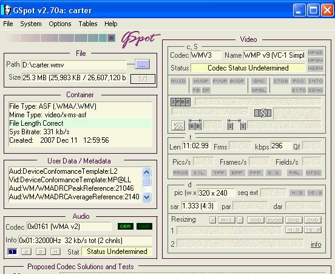
Task: Click the I-I keyframe interval icon
Action: pyautogui.click(x=237, y=125)
